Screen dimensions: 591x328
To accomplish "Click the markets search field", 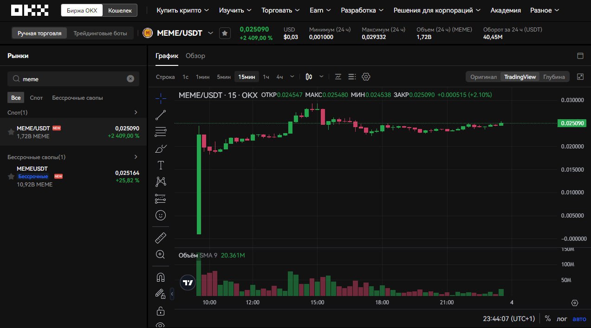I will [73, 79].
